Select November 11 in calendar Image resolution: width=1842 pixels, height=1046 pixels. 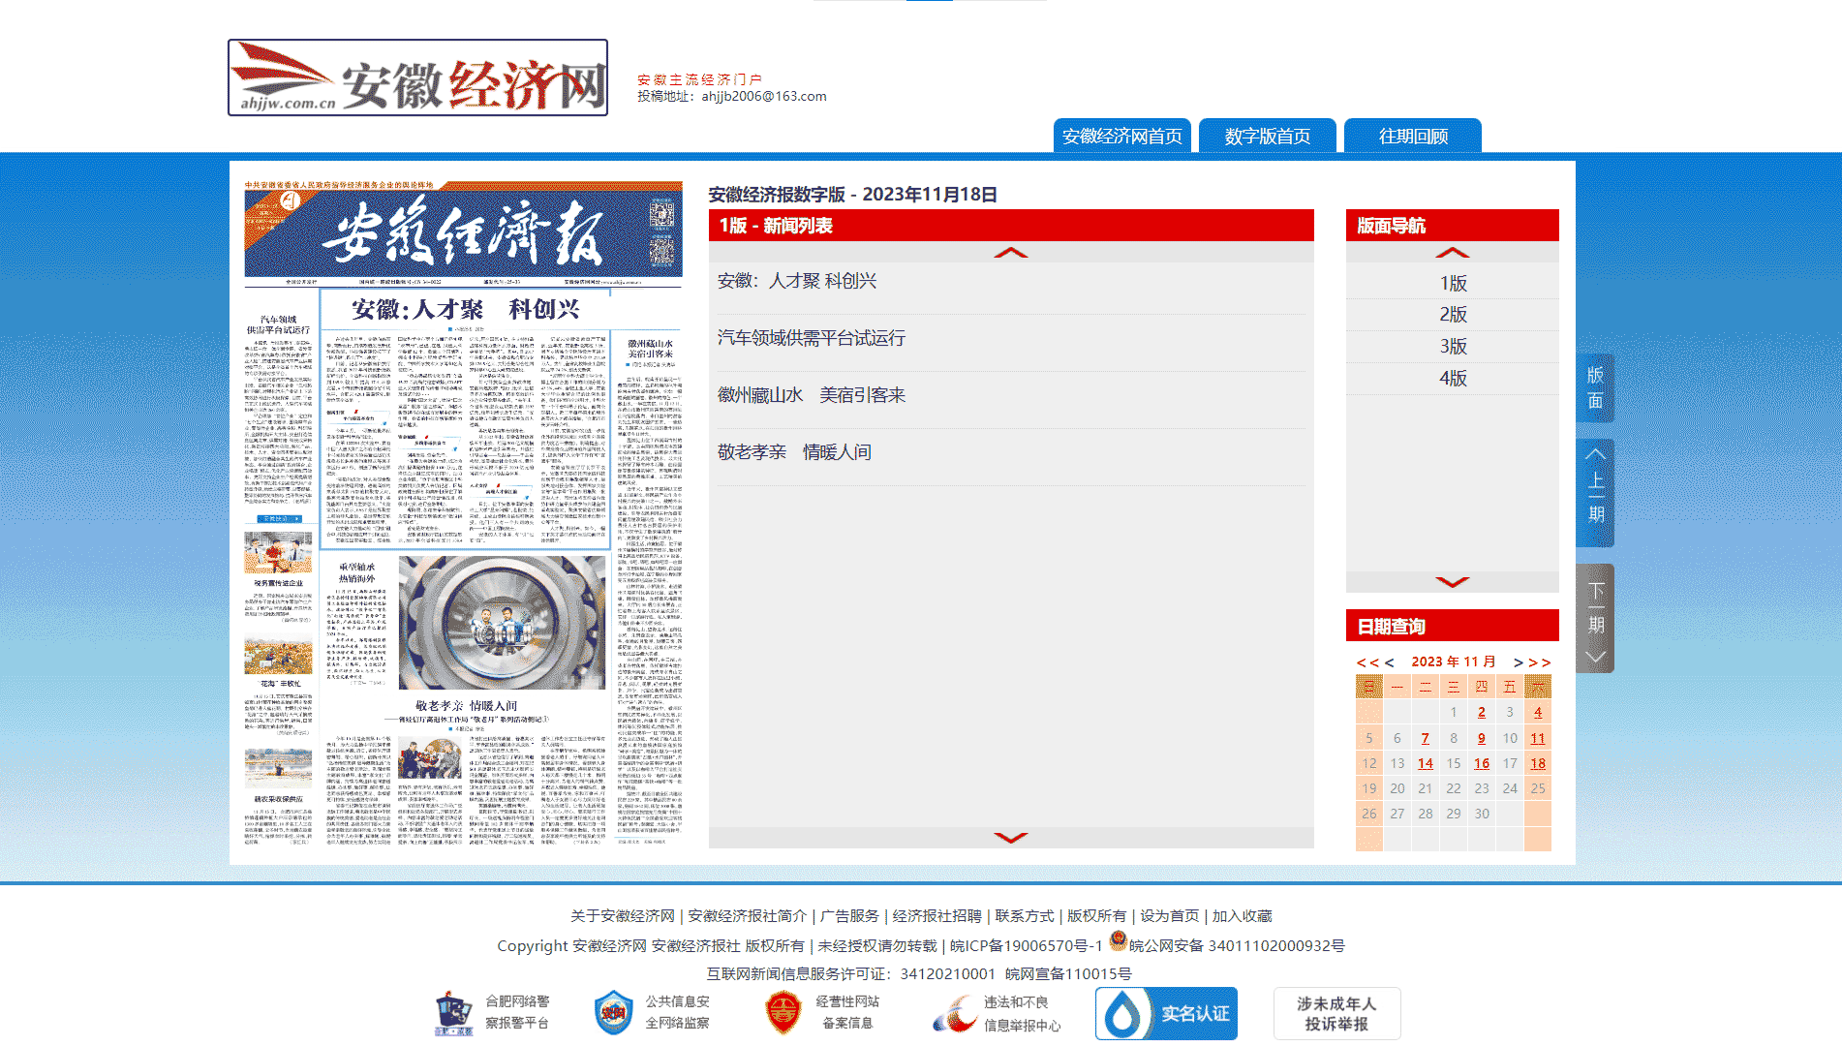pos(1538,739)
